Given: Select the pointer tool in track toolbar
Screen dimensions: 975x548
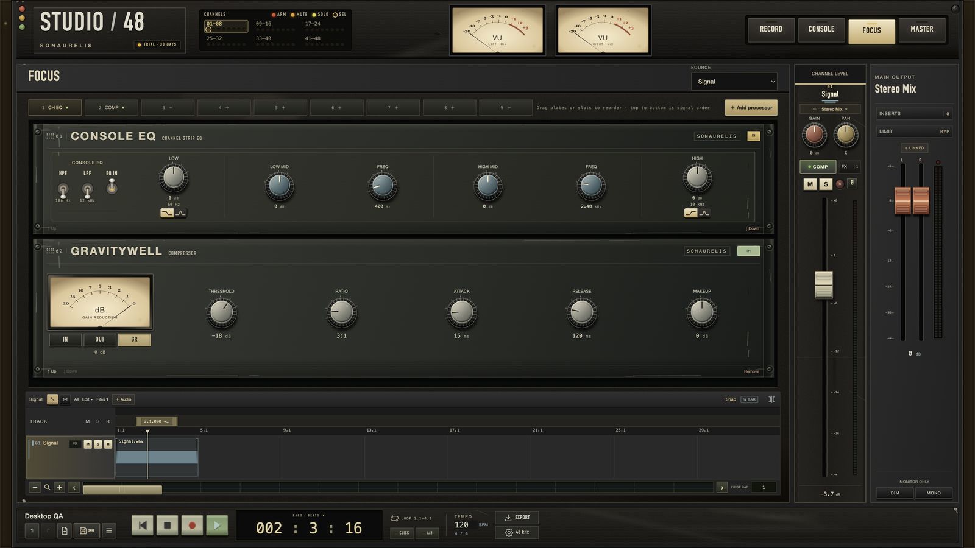Looking at the screenshot, I should 53,399.
